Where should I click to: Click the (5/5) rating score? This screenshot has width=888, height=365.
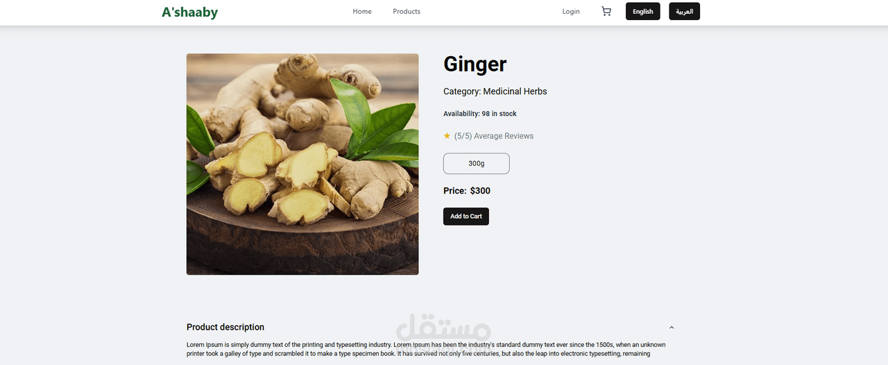(463, 136)
